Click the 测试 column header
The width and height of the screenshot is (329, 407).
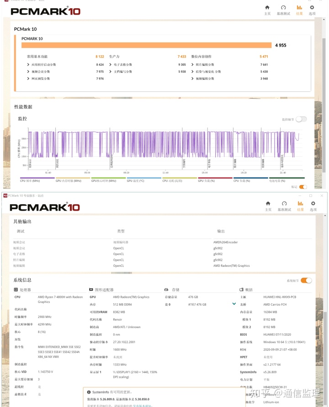tap(21, 231)
